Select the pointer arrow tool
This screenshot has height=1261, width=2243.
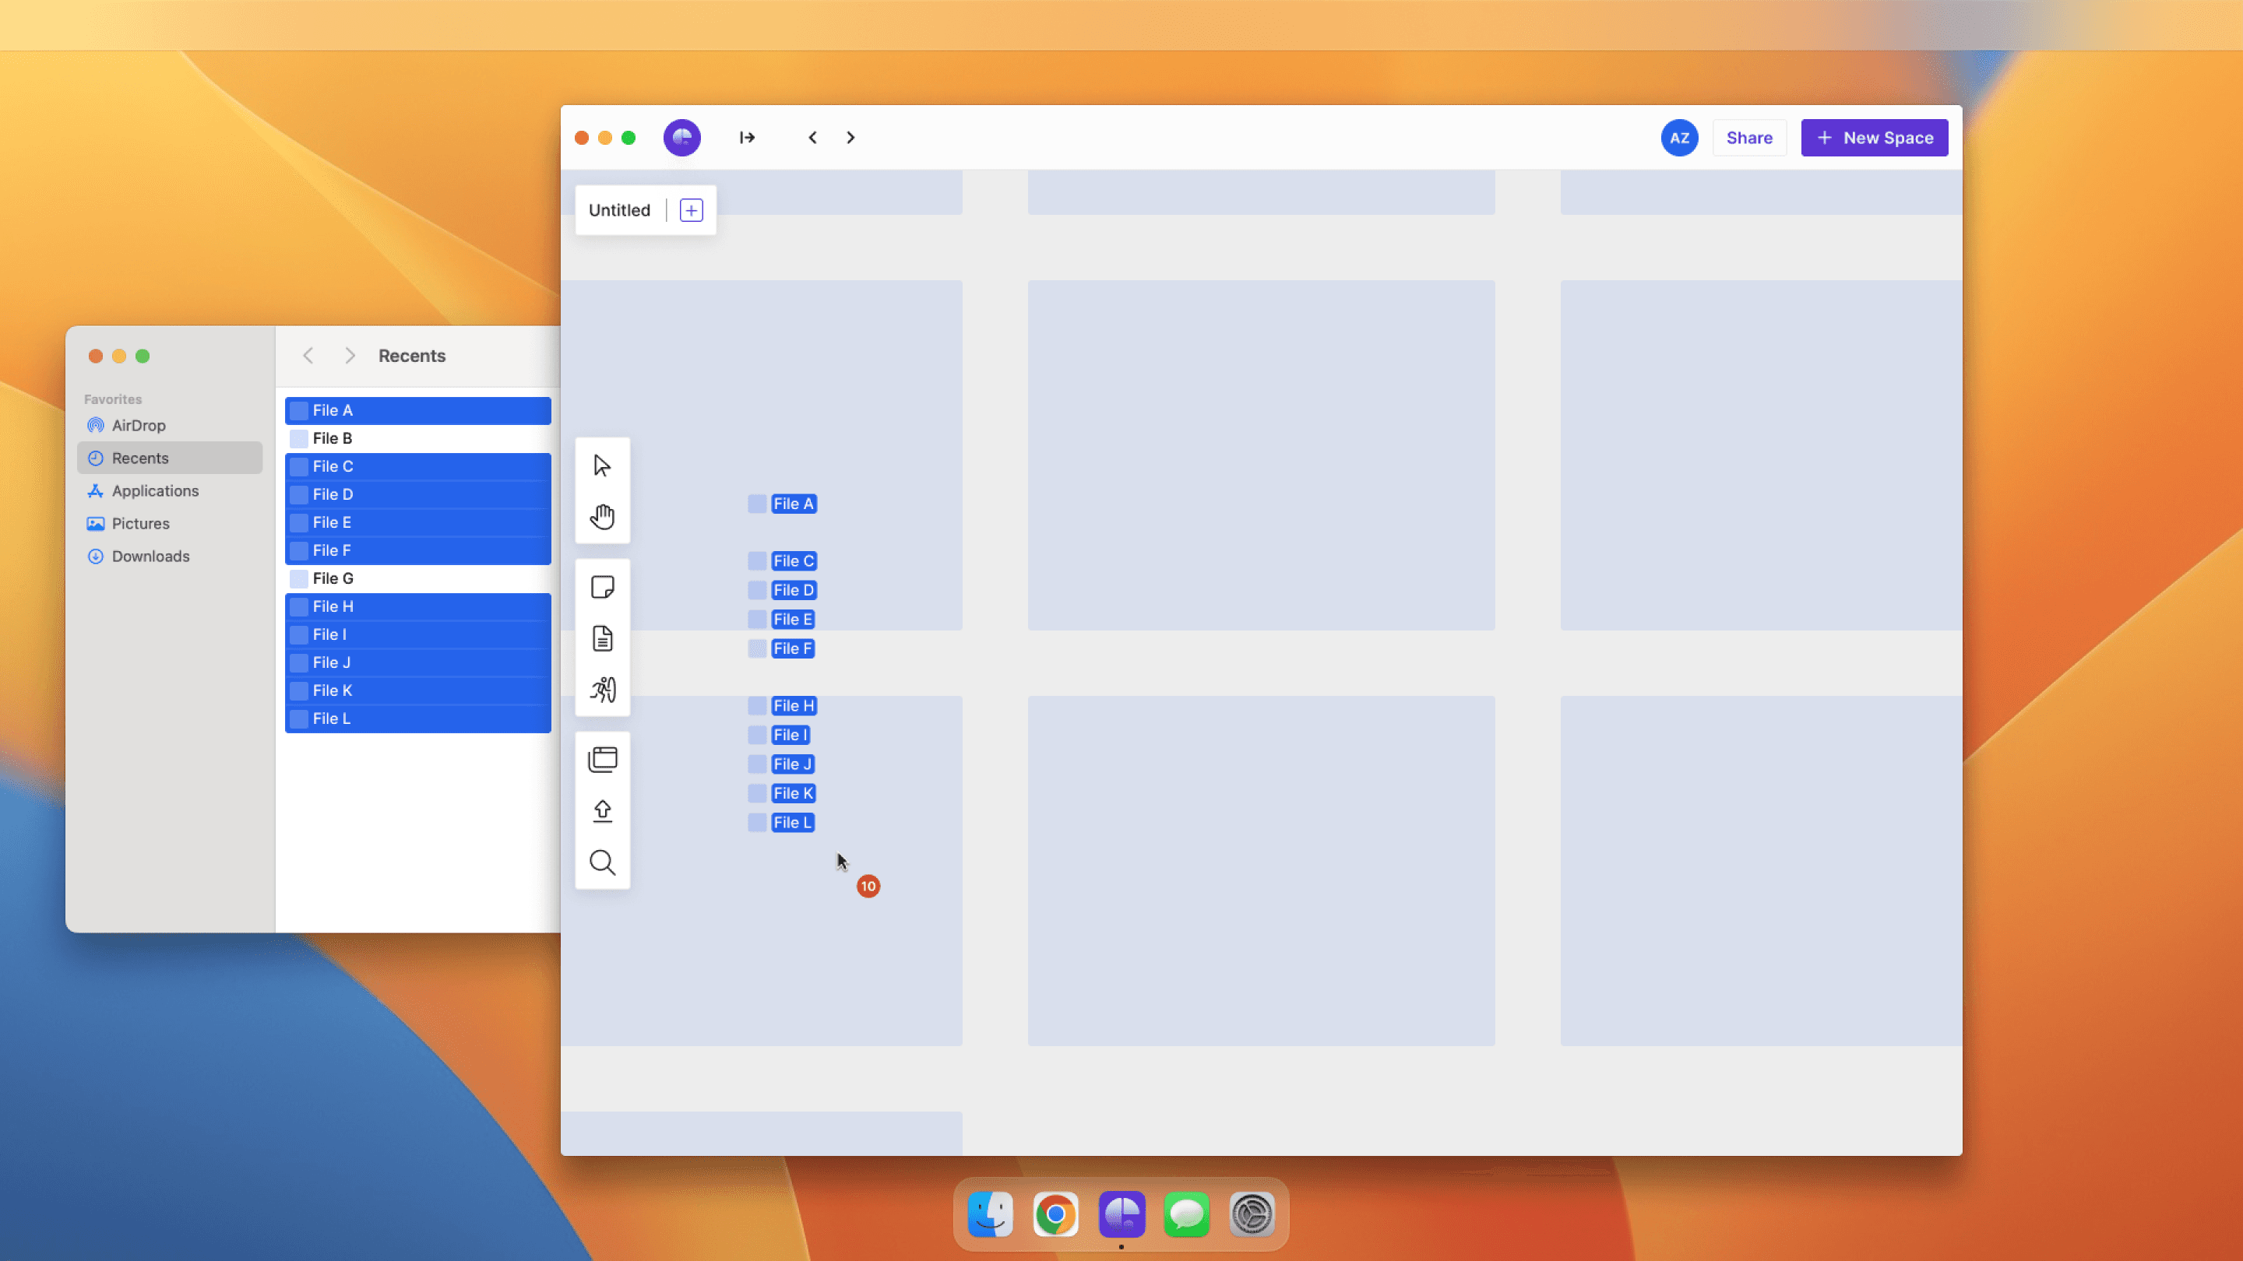(602, 465)
